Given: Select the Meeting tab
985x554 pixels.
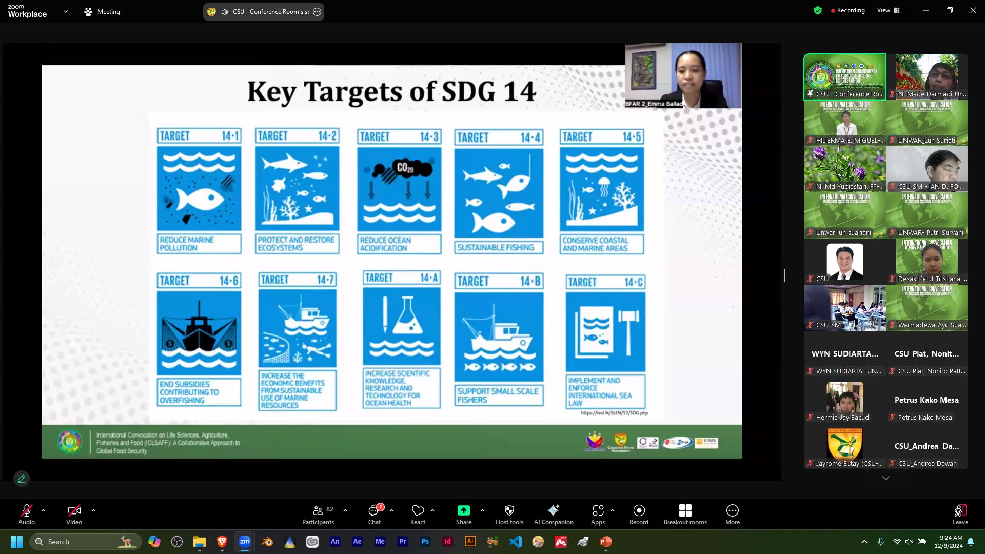Looking at the screenshot, I should pyautogui.click(x=102, y=11).
